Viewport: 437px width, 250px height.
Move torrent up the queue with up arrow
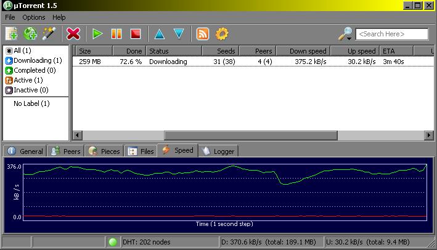160,34
